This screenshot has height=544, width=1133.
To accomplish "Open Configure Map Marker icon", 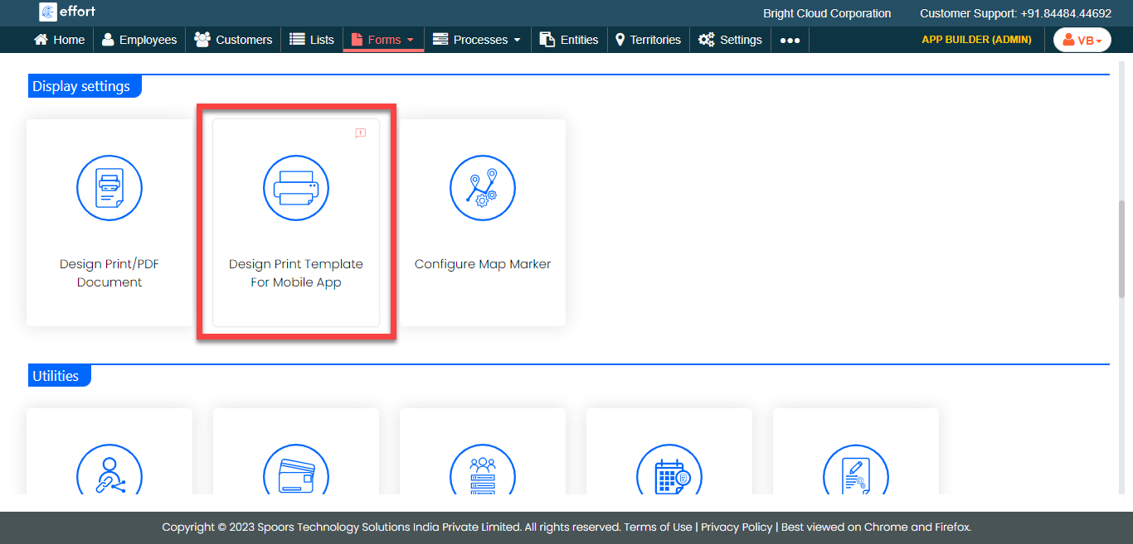I will [483, 188].
